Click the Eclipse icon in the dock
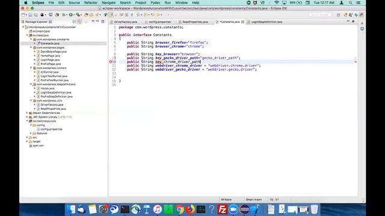Screen dimensions: 385x216 (244, 209)
